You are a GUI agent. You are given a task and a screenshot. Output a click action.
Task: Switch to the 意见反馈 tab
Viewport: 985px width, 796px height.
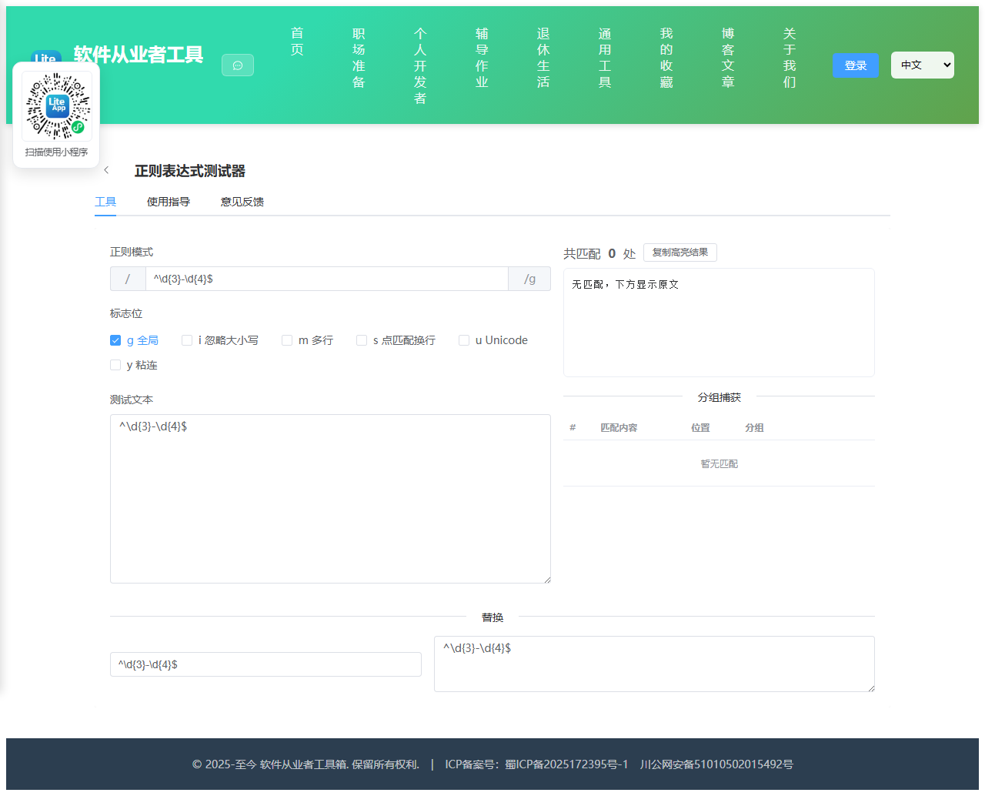click(x=242, y=202)
